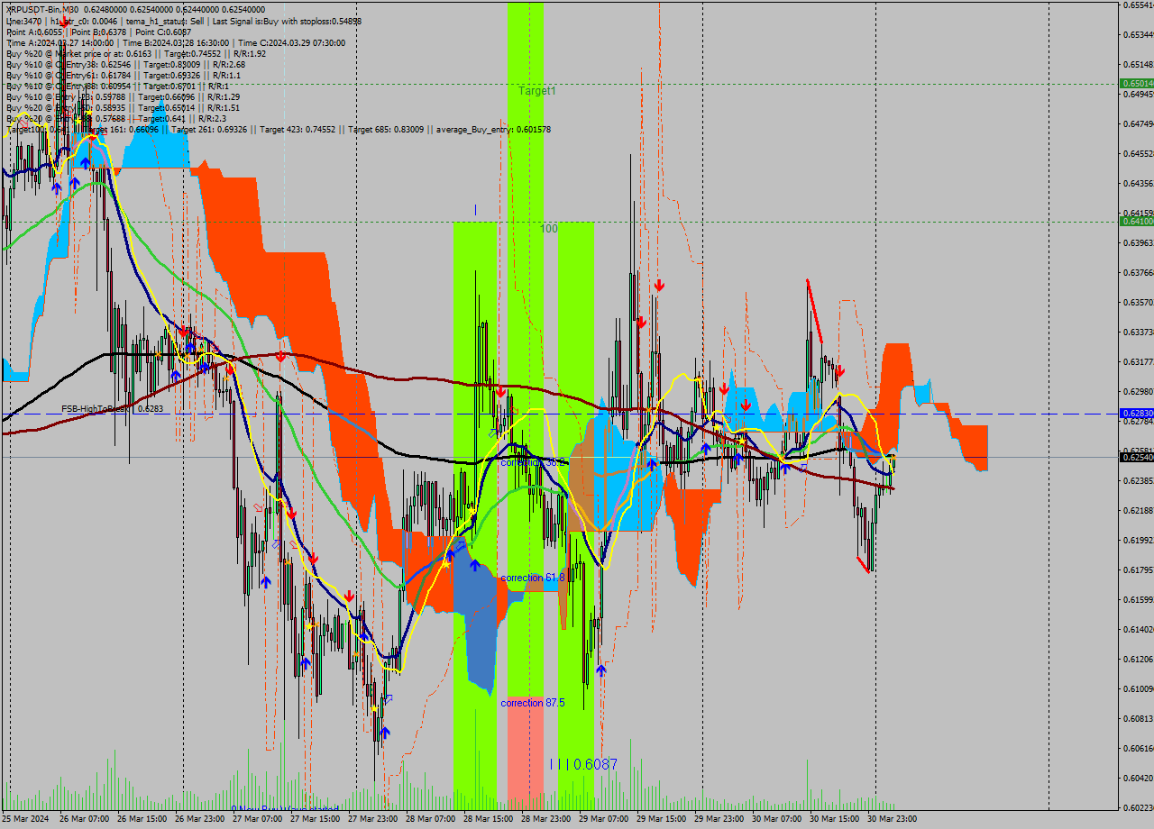Click the 'Target 423: 0.74552' text
The width and height of the screenshot is (1154, 829).
pyautogui.click(x=302, y=130)
